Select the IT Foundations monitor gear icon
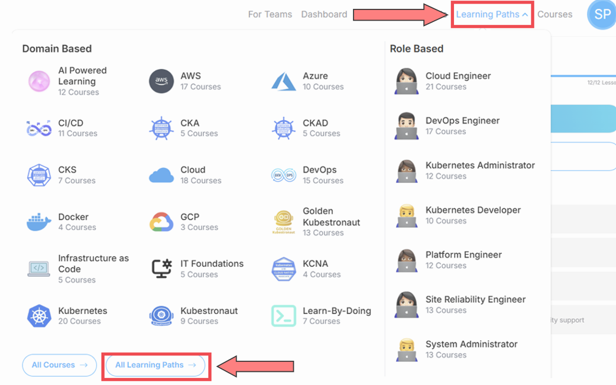616x385 pixels. coord(161,268)
